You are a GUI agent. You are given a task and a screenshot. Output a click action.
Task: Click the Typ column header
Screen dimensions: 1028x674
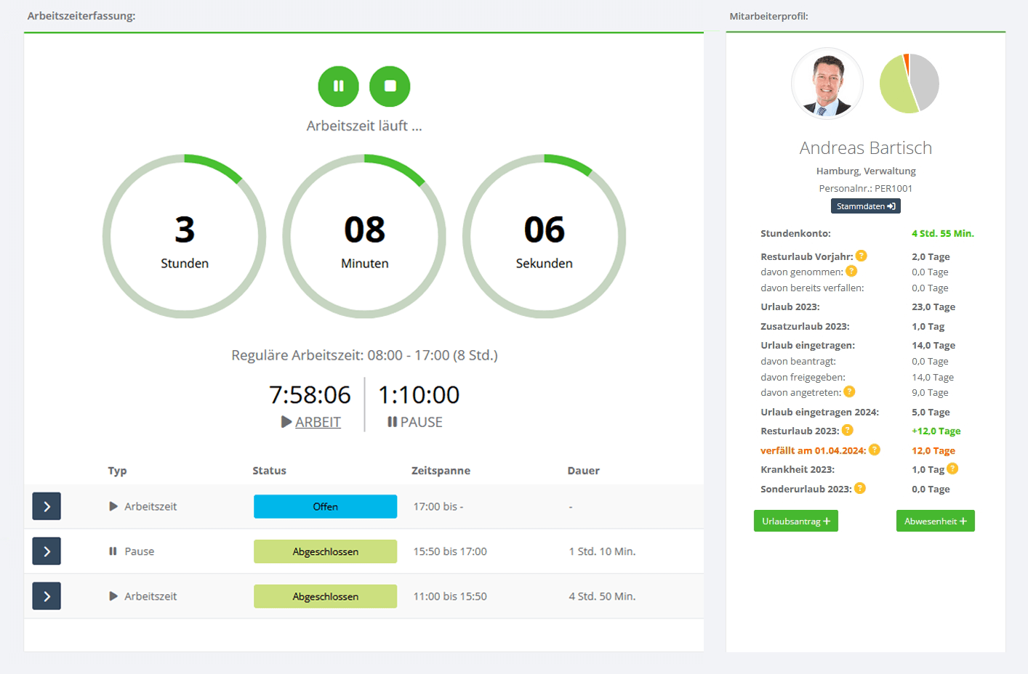pyautogui.click(x=117, y=471)
